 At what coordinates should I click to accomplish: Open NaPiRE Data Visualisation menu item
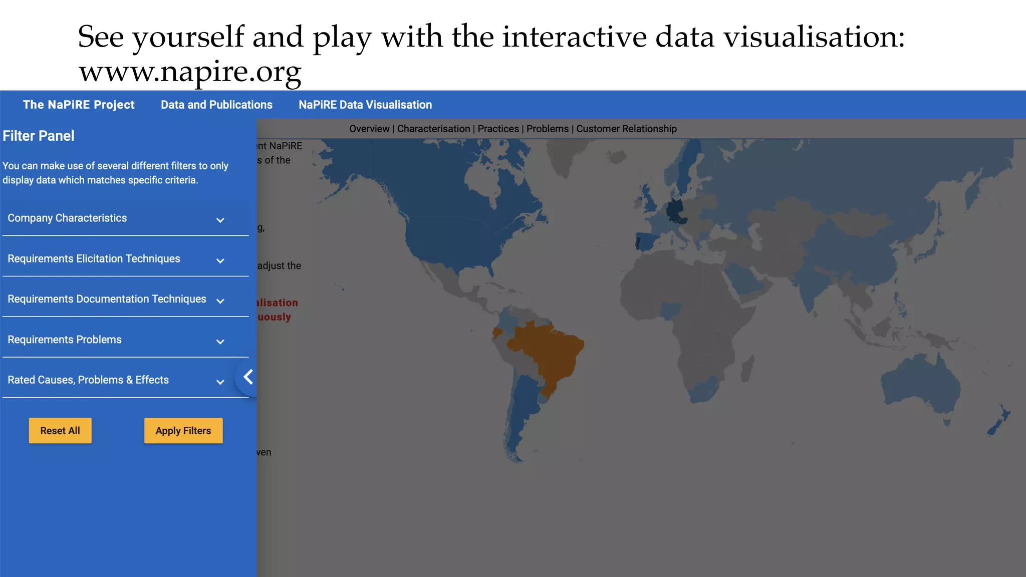click(365, 105)
